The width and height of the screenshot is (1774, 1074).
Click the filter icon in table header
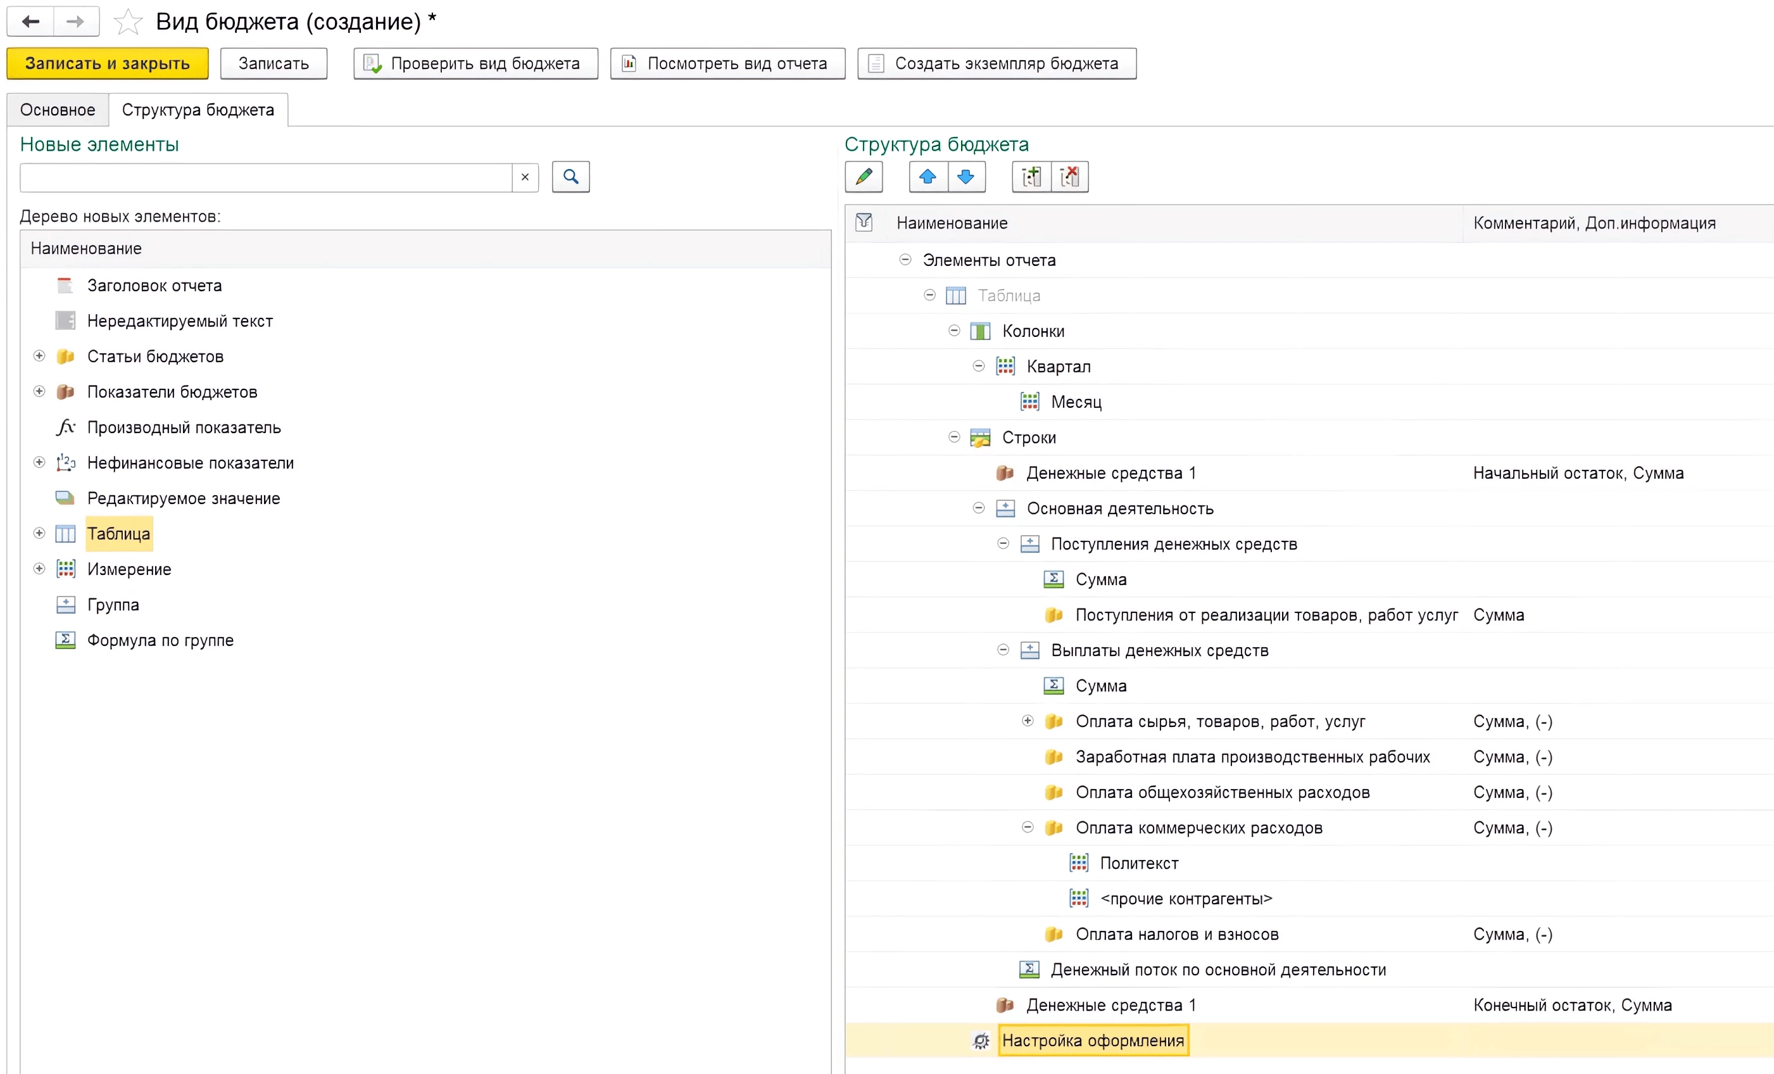tap(863, 222)
